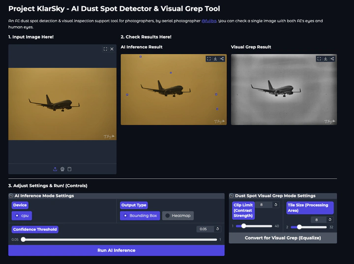Share the AI Inference Result image
Viewport: 354px width, 264px height.
coord(222,59)
